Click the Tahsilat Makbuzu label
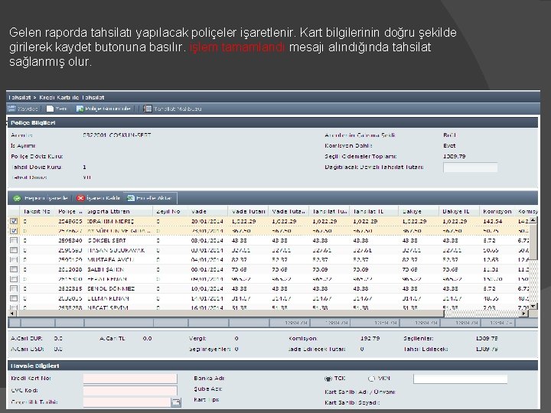 click(178, 109)
